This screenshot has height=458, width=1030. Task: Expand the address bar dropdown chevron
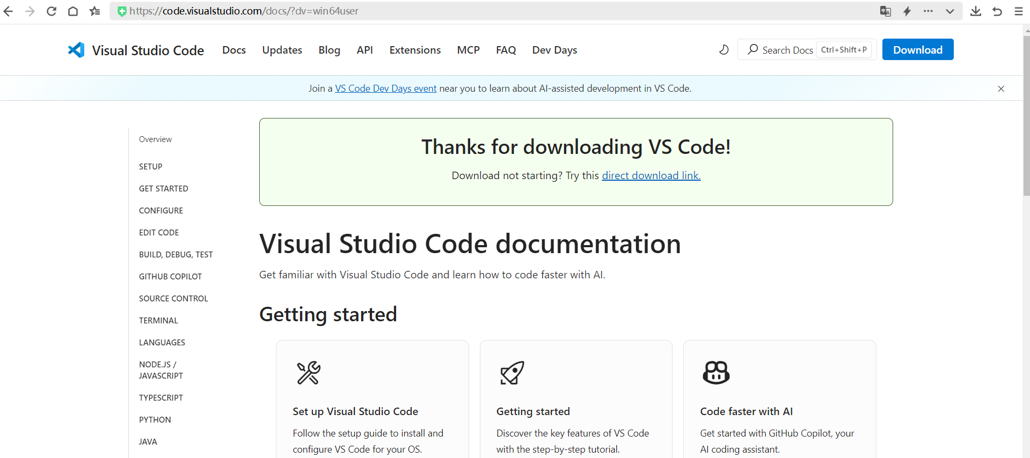[950, 11]
